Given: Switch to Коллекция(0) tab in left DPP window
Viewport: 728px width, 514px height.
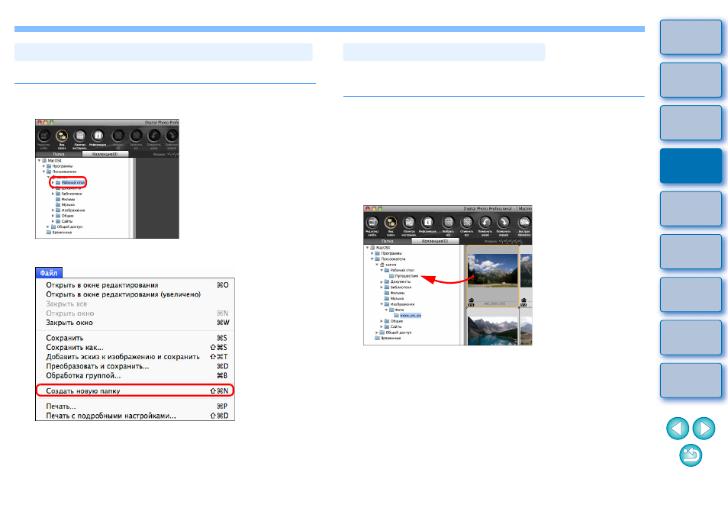Looking at the screenshot, I should [105, 154].
